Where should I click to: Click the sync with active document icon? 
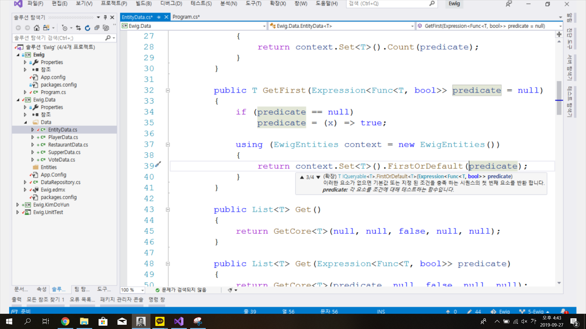pyautogui.click(x=78, y=28)
